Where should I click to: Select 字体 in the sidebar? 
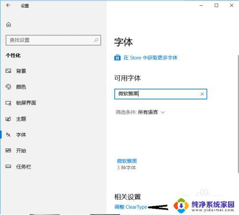point(21,135)
